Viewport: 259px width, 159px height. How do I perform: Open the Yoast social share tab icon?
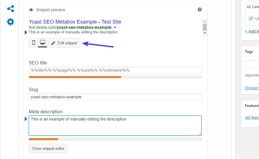pos(11,9)
